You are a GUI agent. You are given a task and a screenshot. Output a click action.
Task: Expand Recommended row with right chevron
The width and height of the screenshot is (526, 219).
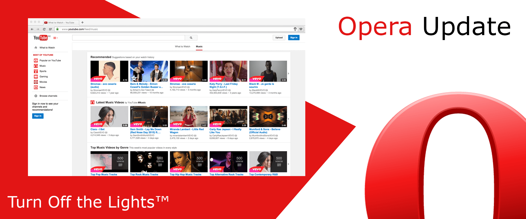[x=288, y=74]
